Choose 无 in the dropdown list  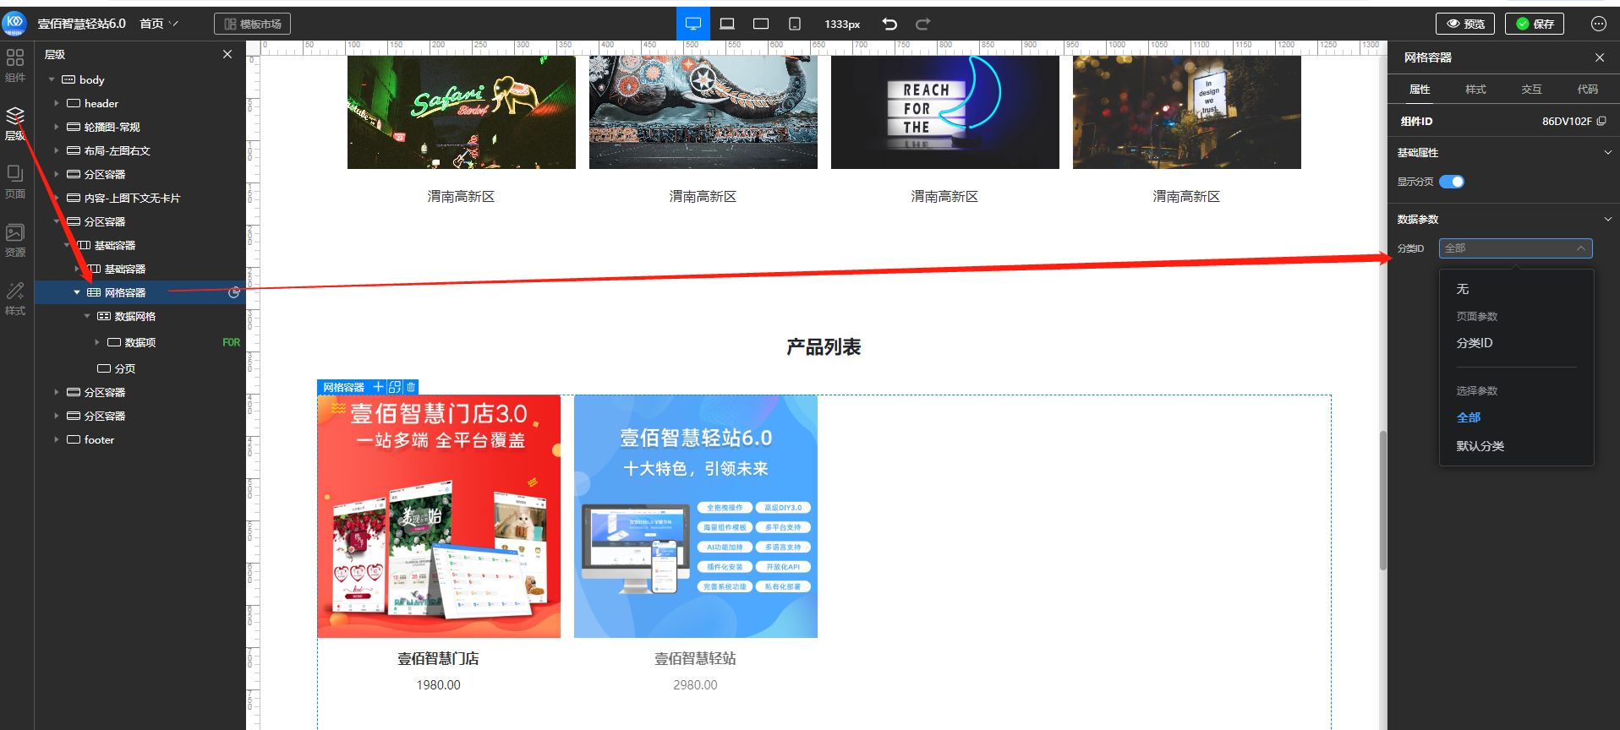coord(1517,289)
